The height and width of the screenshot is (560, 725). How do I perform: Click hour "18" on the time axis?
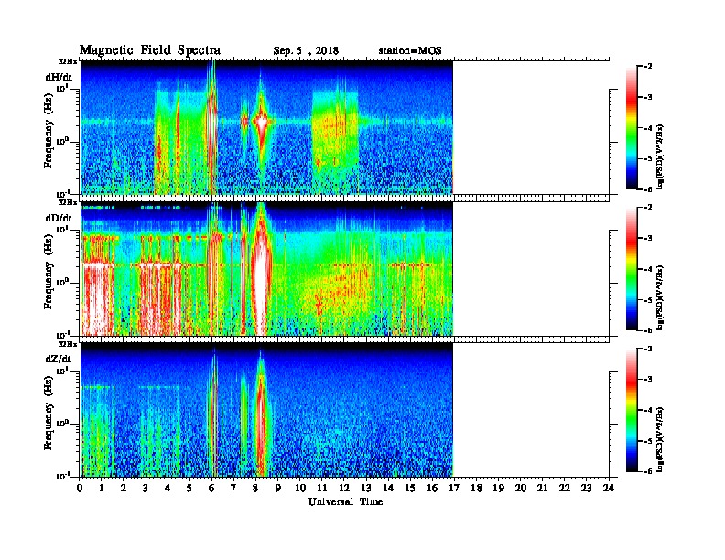pyautogui.click(x=476, y=489)
